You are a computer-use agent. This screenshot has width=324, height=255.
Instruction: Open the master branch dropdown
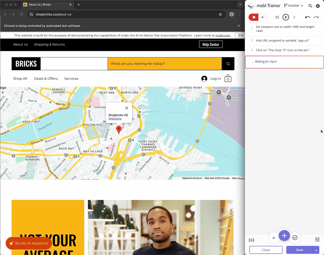coord(294,6)
